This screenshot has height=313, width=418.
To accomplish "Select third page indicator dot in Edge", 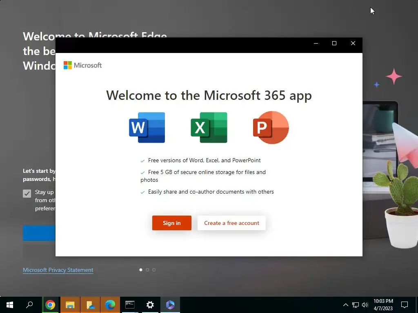I will [x=154, y=270].
